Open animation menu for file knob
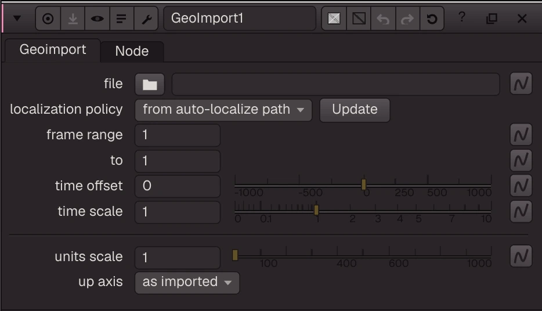 (x=521, y=84)
